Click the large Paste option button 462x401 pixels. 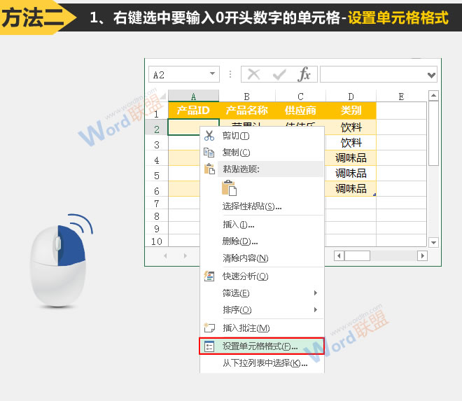click(229, 188)
